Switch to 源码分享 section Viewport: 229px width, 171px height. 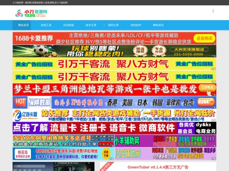113,25
